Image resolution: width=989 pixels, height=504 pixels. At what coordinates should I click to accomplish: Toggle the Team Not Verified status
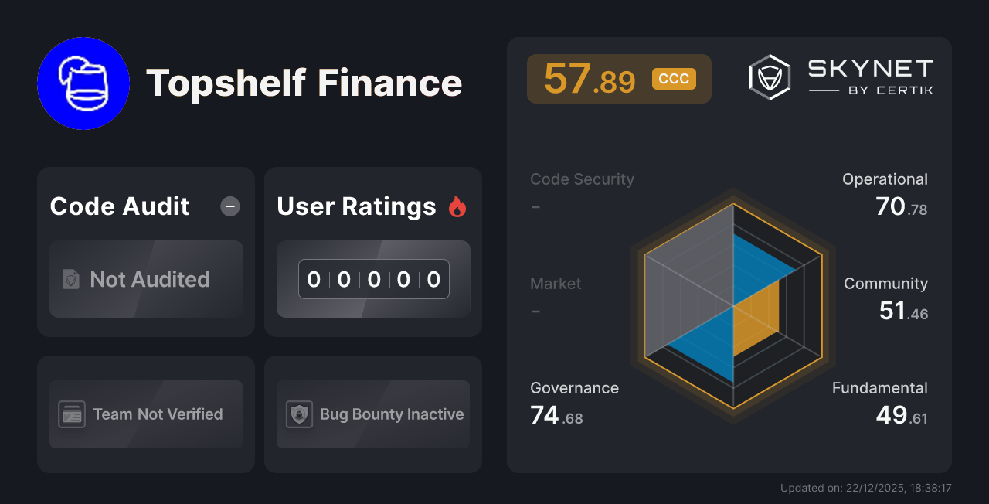[145, 414]
